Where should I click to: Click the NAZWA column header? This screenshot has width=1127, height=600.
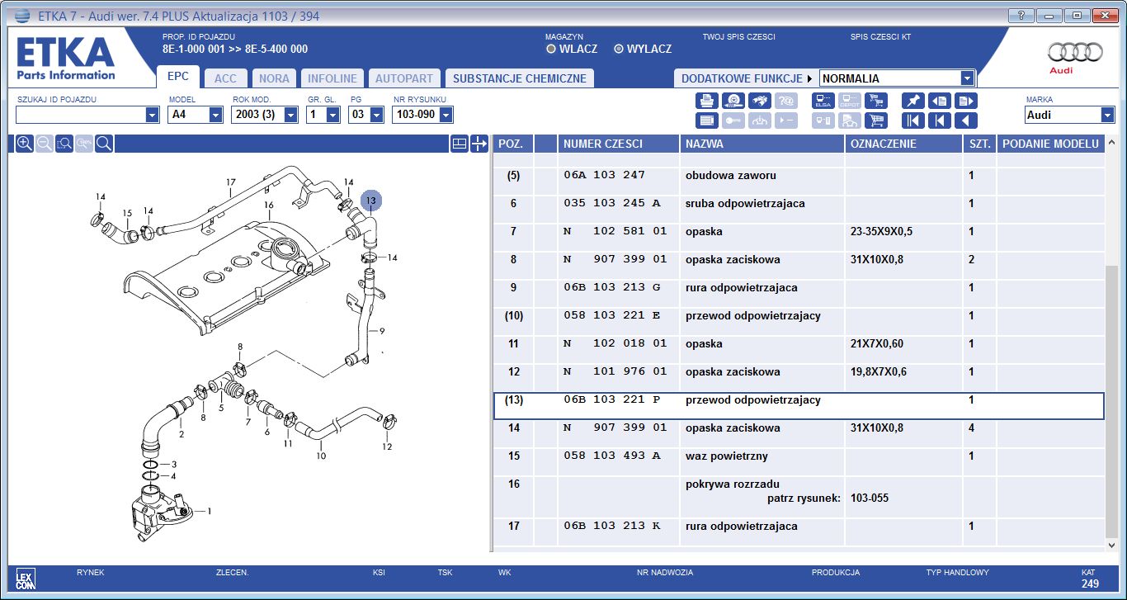[762, 144]
